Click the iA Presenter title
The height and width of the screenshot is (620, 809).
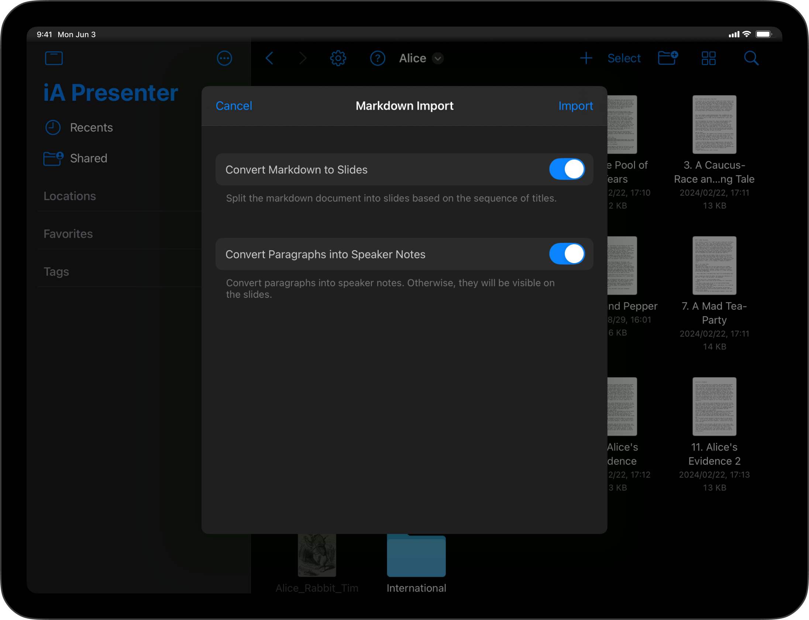[111, 92]
